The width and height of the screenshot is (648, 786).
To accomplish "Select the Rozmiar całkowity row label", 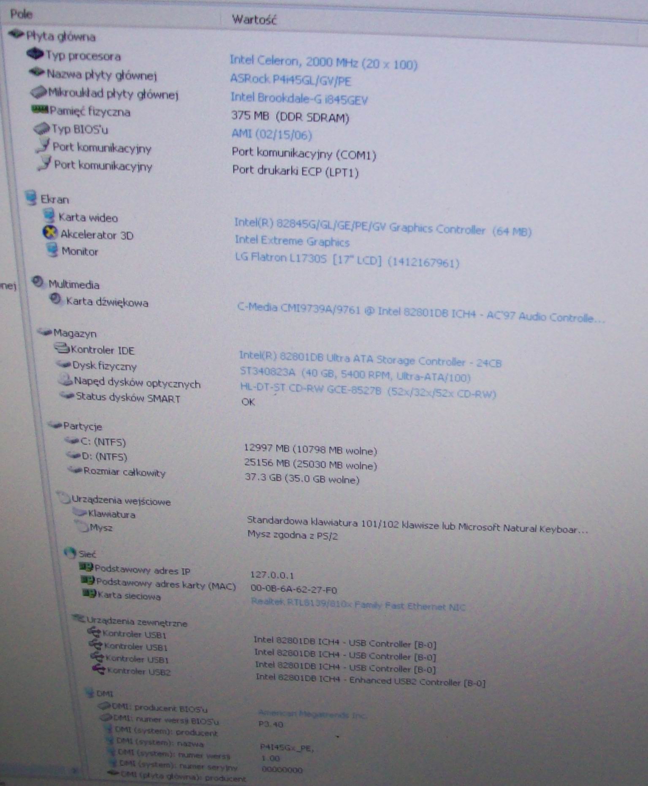I will point(125,471).
